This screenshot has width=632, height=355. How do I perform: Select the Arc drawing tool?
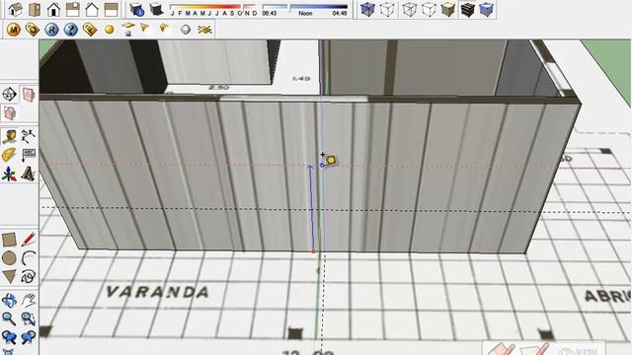coord(29,258)
